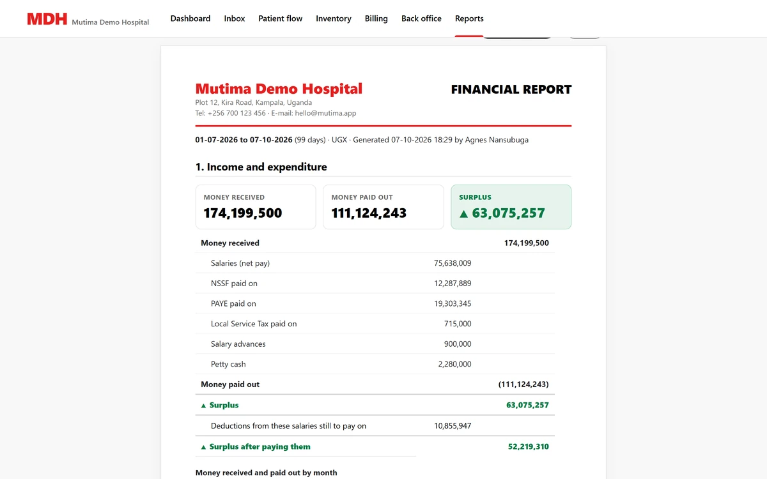
Task: Select the green SURPLUS card
Action: click(511, 207)
